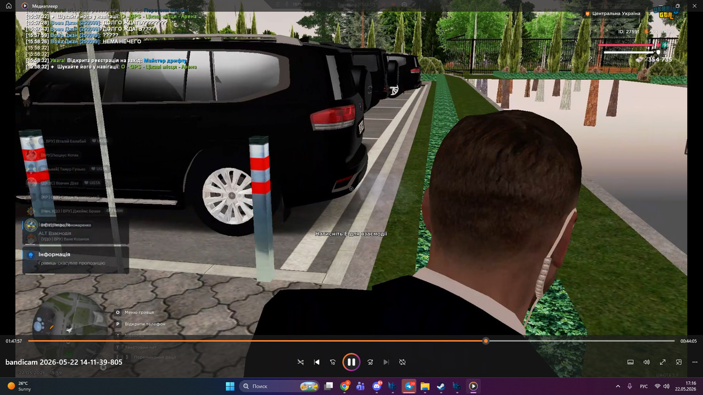Expand the hidden system tray icons

pyautogui.click(x=618, y=386)
